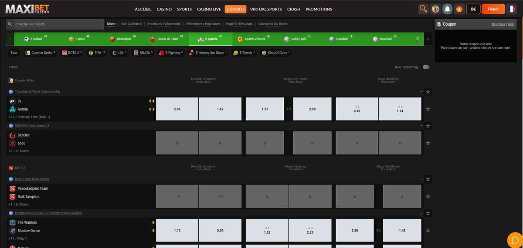
Task: Collapse NODWIN Clutch Series 13 league
Action: 421,126
